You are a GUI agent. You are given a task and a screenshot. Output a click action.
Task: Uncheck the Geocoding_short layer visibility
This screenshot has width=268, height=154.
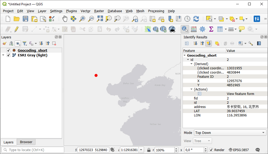(8, 50)
